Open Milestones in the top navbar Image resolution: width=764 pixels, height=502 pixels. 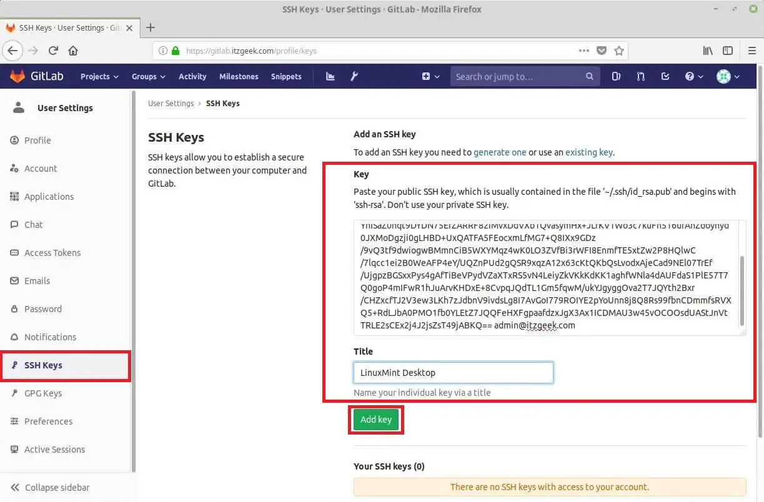click(239, 76)
